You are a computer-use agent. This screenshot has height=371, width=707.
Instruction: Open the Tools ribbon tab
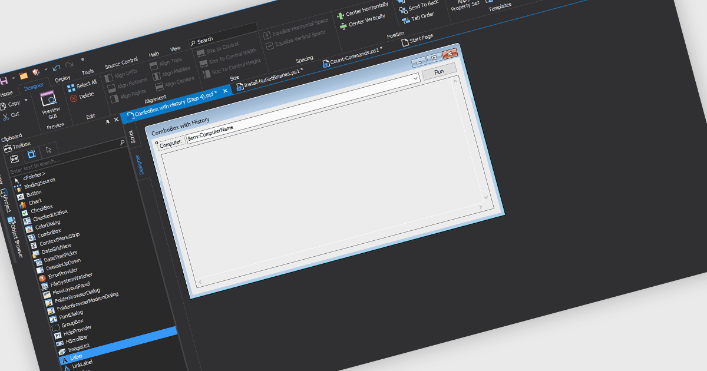pos(88,72)
